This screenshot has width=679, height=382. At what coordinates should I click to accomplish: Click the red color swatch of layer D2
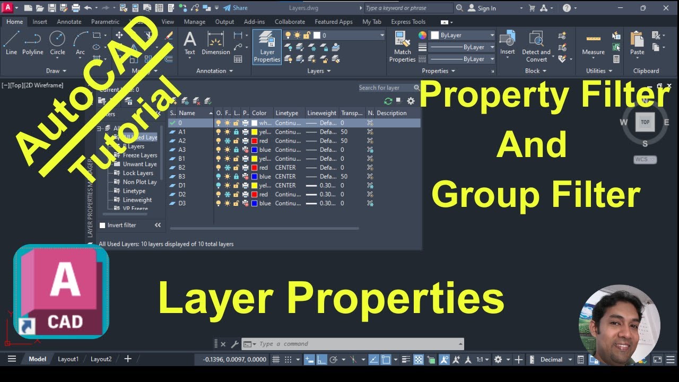pyautogui.click(x=255, y=194)
